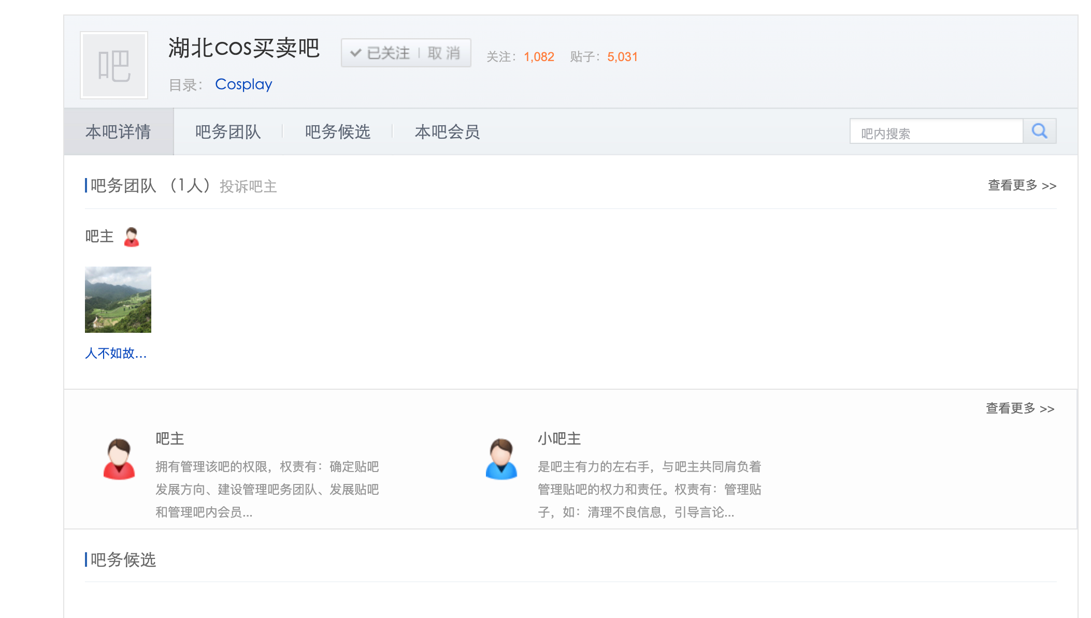Click the magnifier search icon

point(1039,131)
